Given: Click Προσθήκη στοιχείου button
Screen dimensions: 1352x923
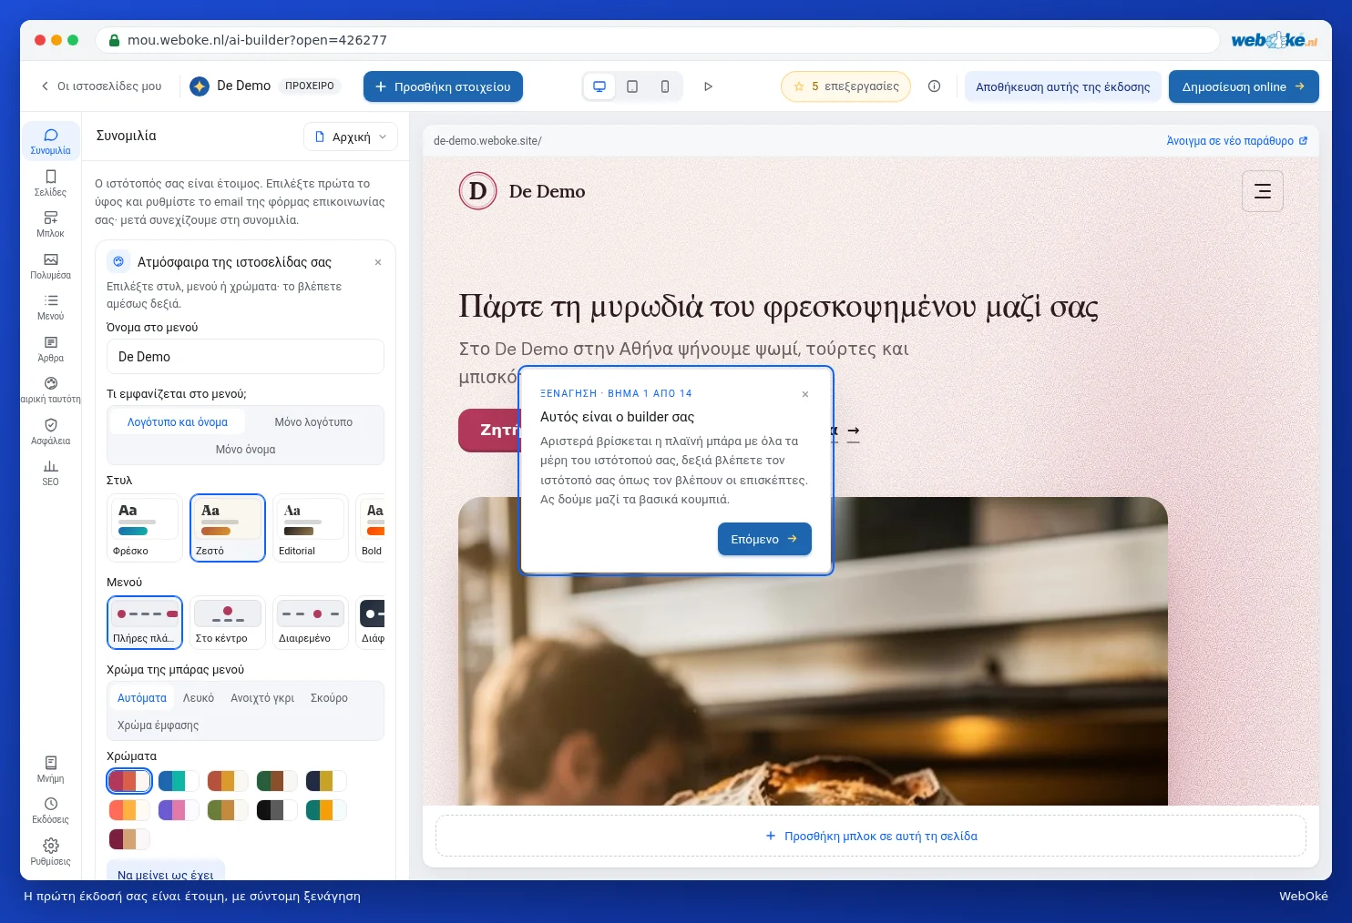Looking at the screenshot, I should point(443,86).
